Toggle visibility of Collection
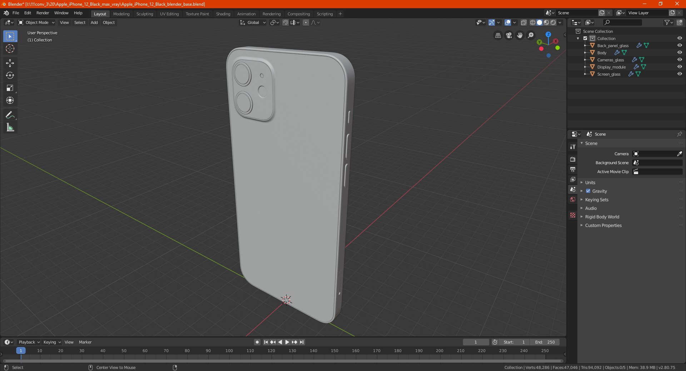686x371 pixels. 680,38
